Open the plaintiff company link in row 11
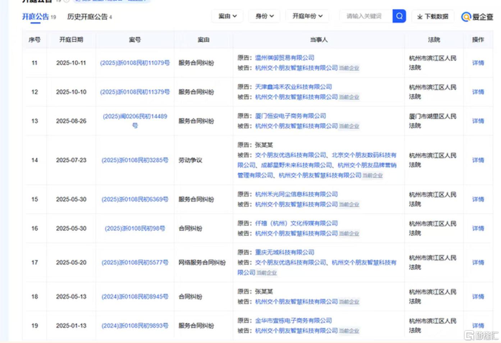Viewport: 501px width, 343px height. 285,58
